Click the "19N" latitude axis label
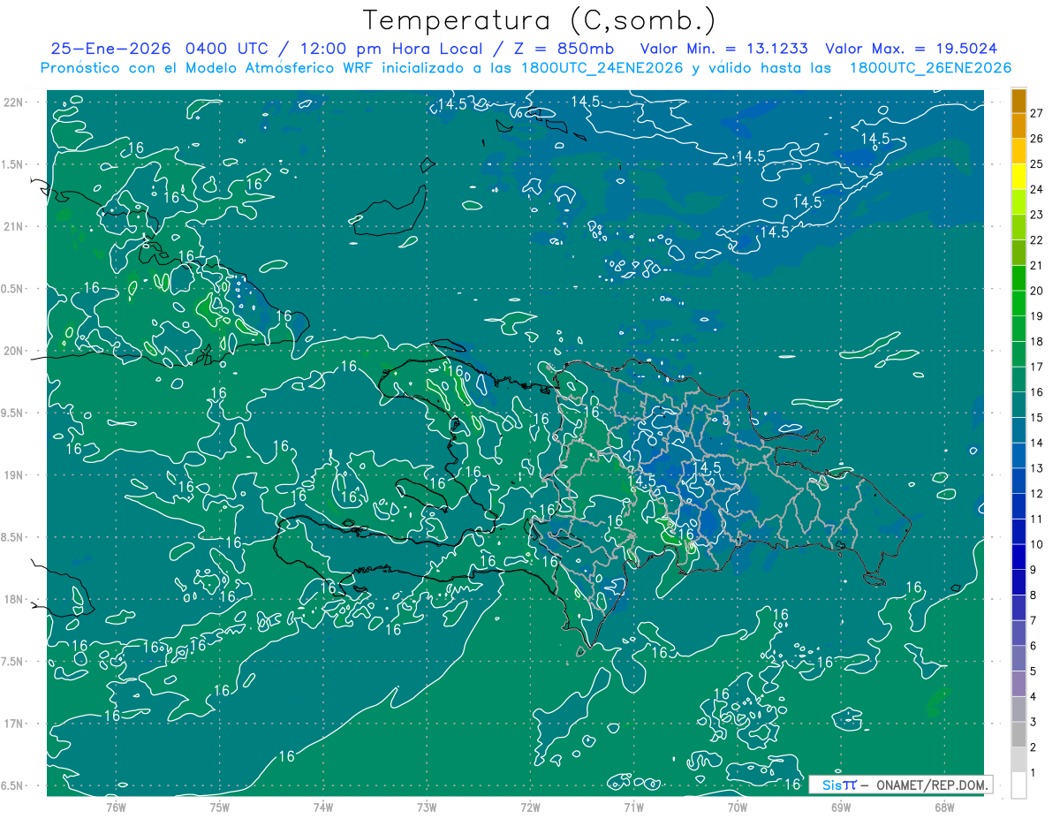Screen dimensions: 1060x819 [x=14, y=475]
